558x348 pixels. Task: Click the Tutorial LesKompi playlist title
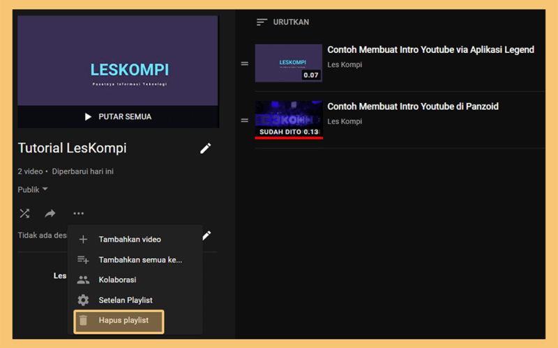pyautogui.click(x=73, y=148)
